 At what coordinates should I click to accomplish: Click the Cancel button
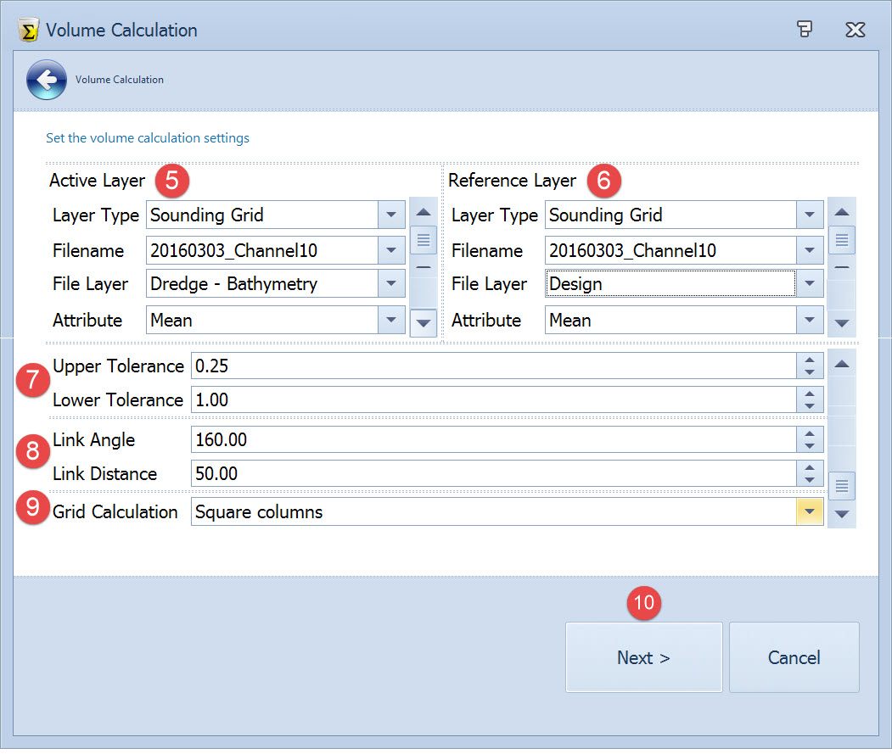794,658
